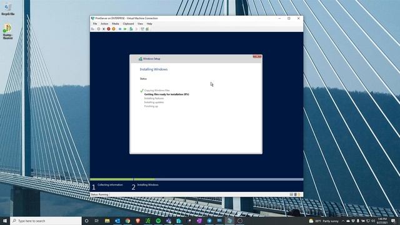Click the lock icon in VM status bar
This screenshot has height=225, width=400.
click(299, 194)
